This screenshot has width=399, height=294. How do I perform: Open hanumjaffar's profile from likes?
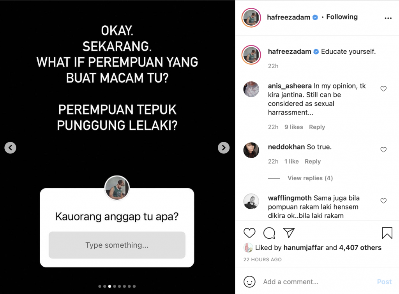pos(303,248)
